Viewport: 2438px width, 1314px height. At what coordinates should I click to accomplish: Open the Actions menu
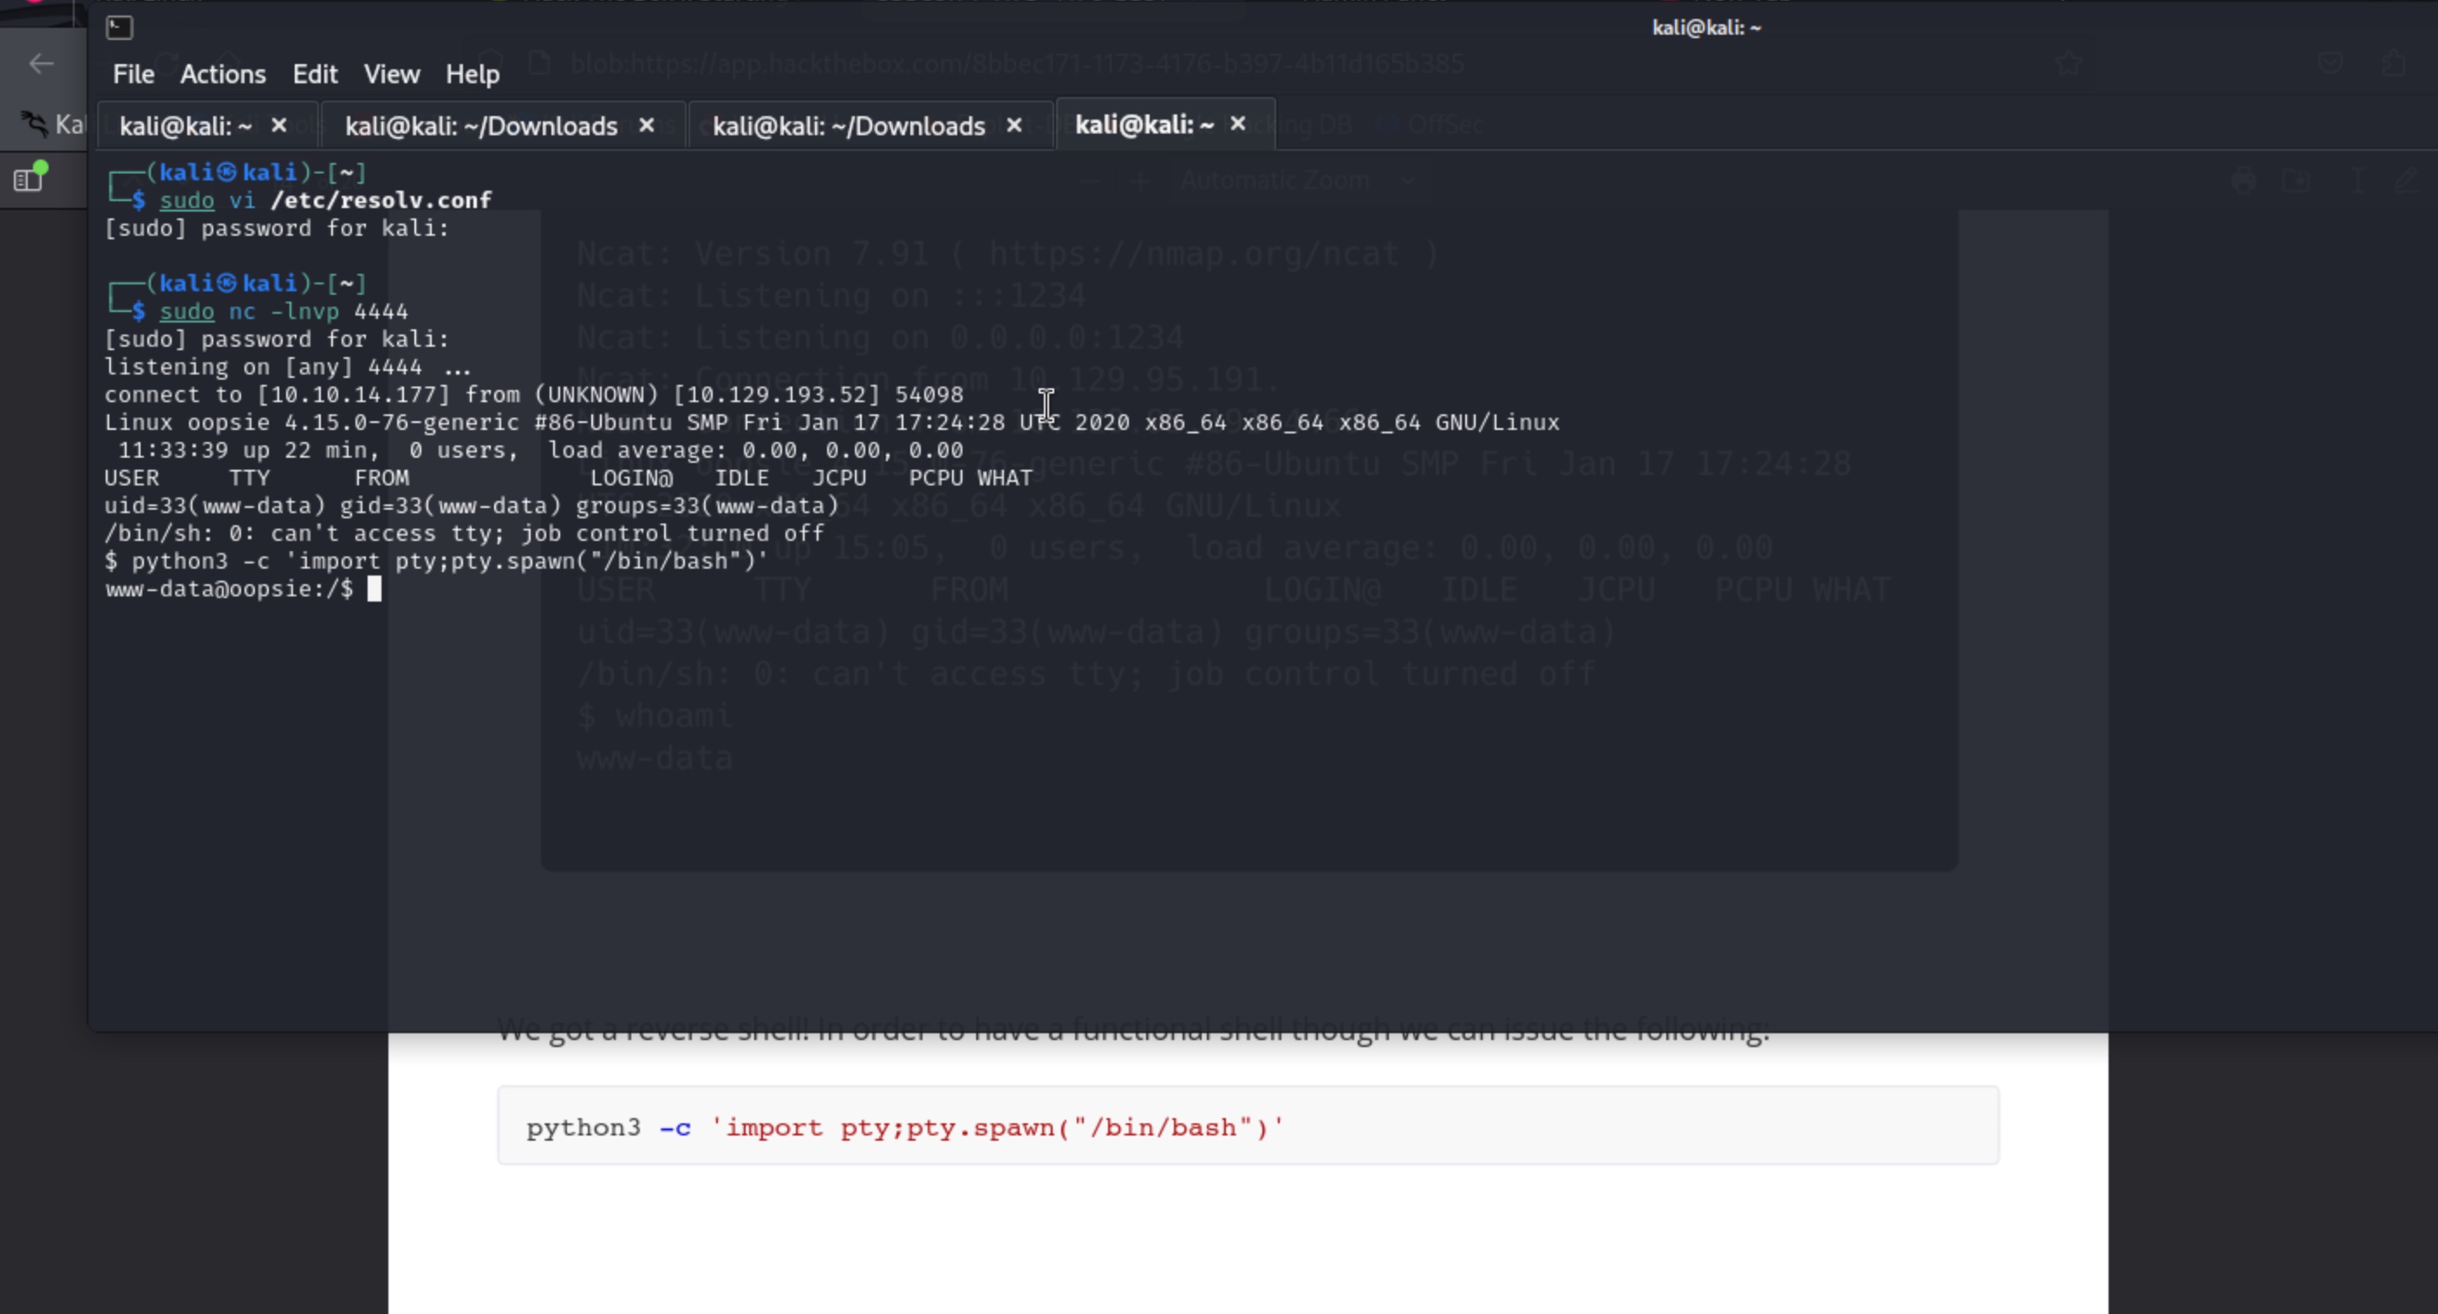pyautogui.click(x=223, y=74)
